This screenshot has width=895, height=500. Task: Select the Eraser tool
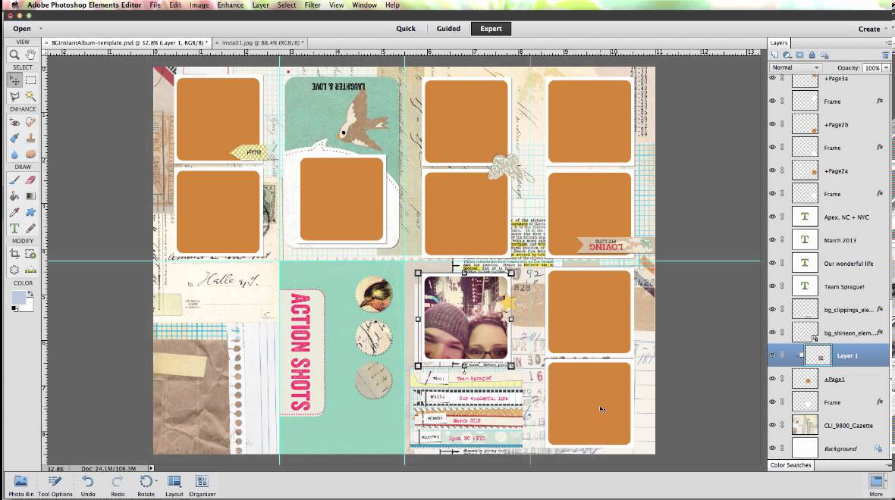click(30, 180)
